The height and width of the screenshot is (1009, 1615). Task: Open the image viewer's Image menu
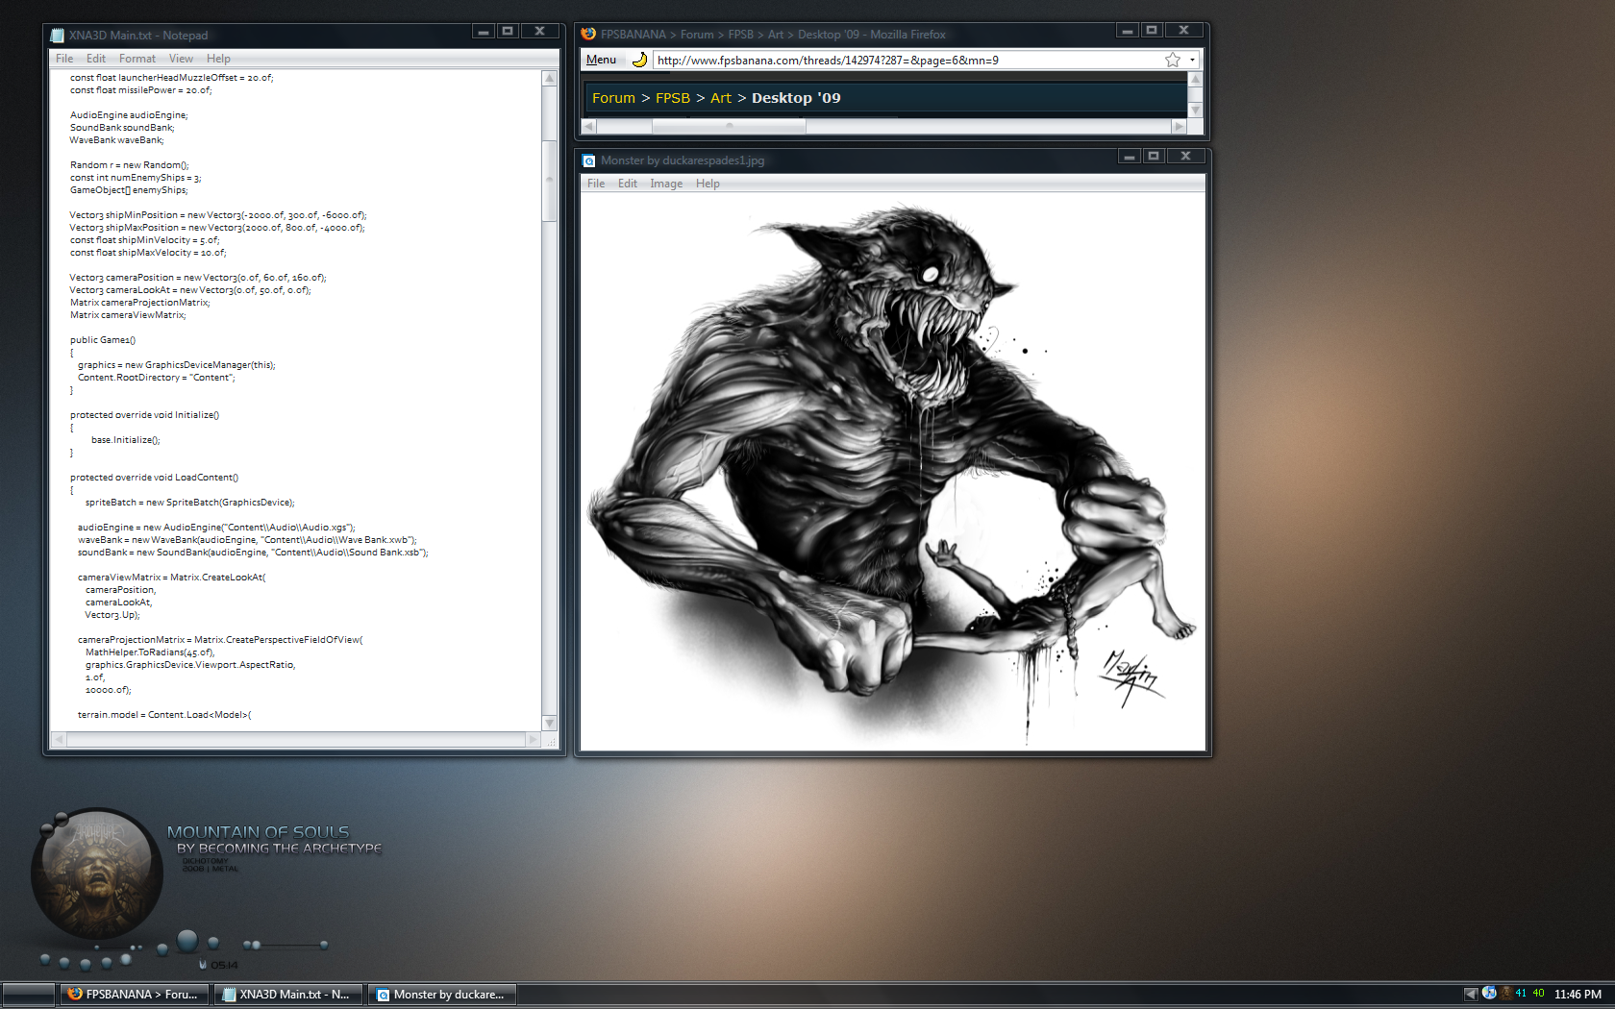(666, 184)
